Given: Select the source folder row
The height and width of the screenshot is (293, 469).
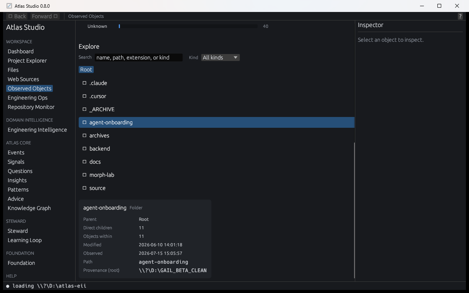Looking at the screenshot, I should point(216,188).
